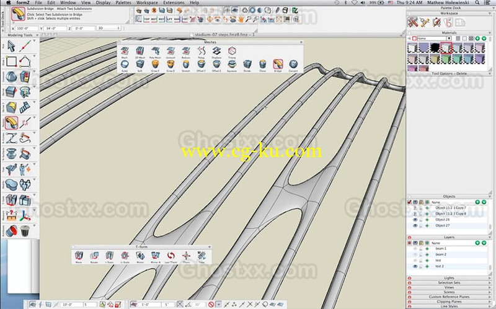Open the Edit menu
496x309 pixels.
point(51,2)
